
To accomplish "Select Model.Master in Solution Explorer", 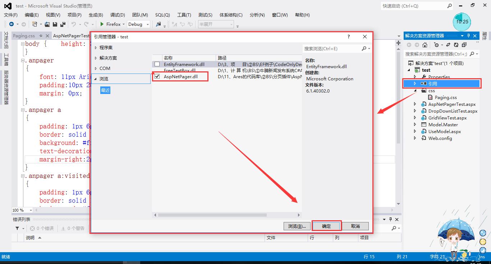I will pyautogui.click(x=443, y=125).
